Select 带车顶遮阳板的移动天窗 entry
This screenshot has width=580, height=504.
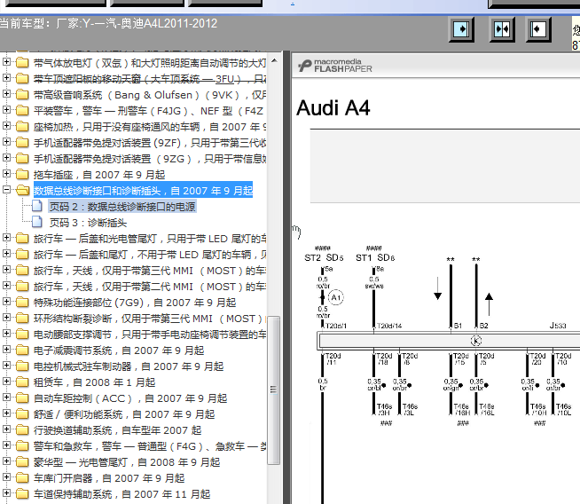coord(150,79)
